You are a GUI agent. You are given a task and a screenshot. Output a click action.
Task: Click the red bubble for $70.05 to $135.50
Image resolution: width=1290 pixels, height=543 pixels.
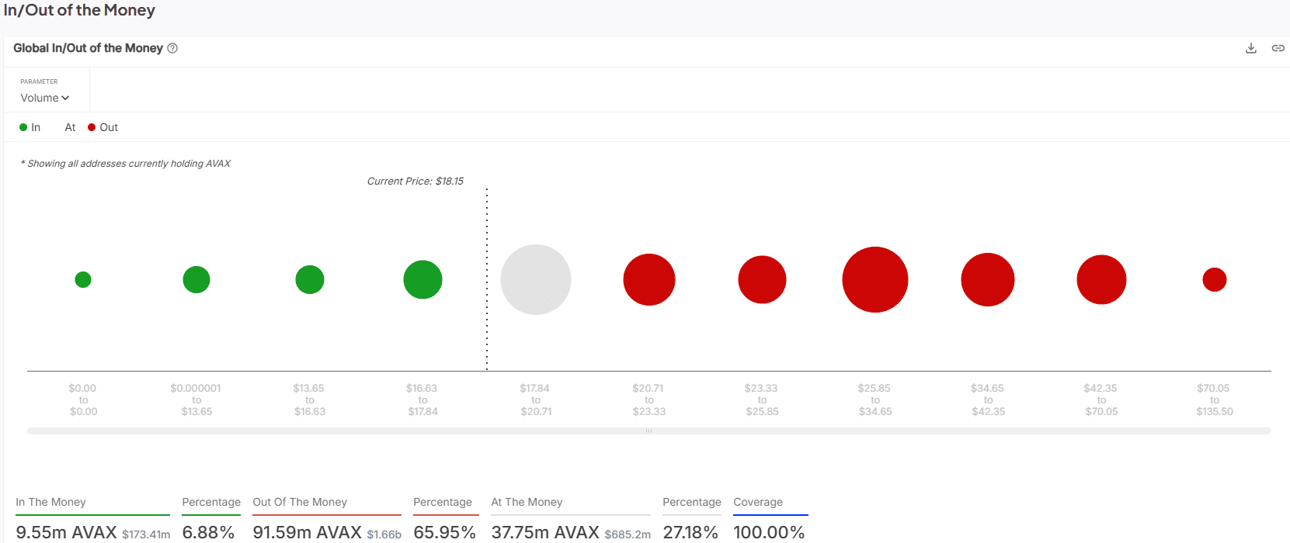pos(1215,279)
